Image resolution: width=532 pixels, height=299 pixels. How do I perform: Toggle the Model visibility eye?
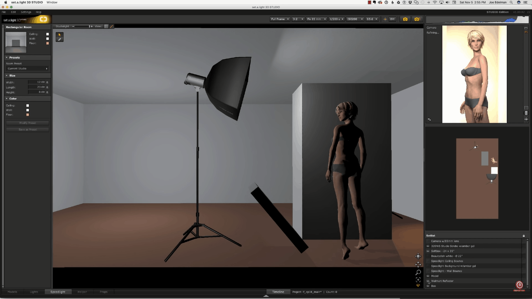click(428, 276)
